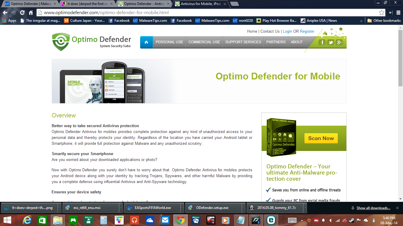Screen dimensions: 403x226
Task: Open the touch keyboard tray icon
Action: coord(292,220)
